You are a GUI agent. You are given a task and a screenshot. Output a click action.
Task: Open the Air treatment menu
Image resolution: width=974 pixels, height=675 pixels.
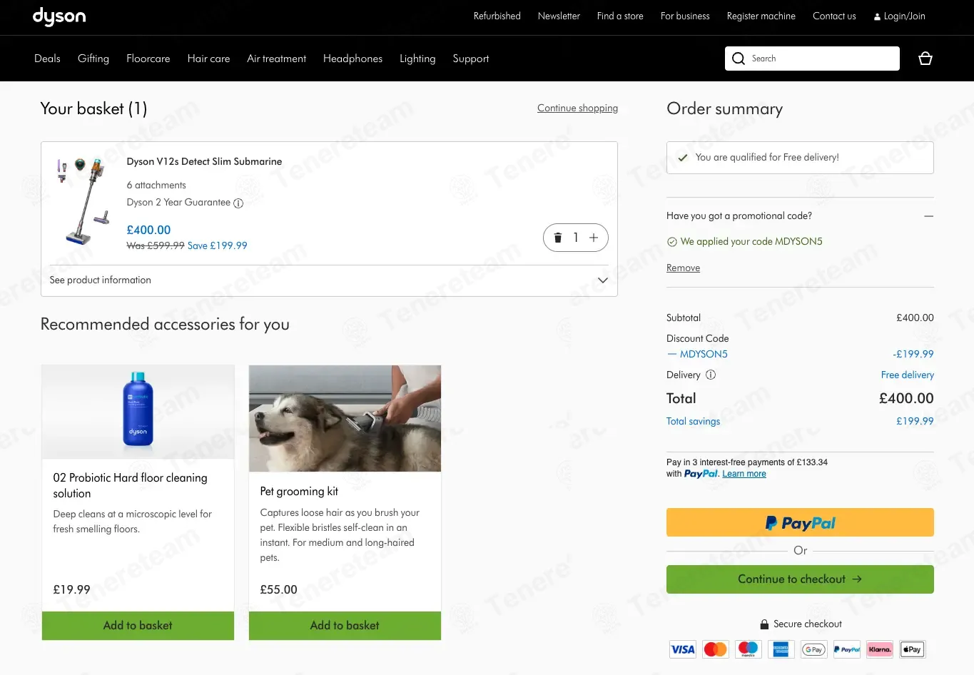click(276, 59)
